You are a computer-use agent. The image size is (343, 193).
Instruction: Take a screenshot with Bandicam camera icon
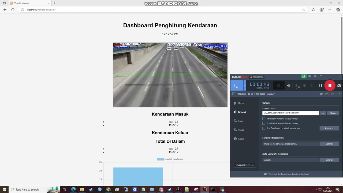339,86
